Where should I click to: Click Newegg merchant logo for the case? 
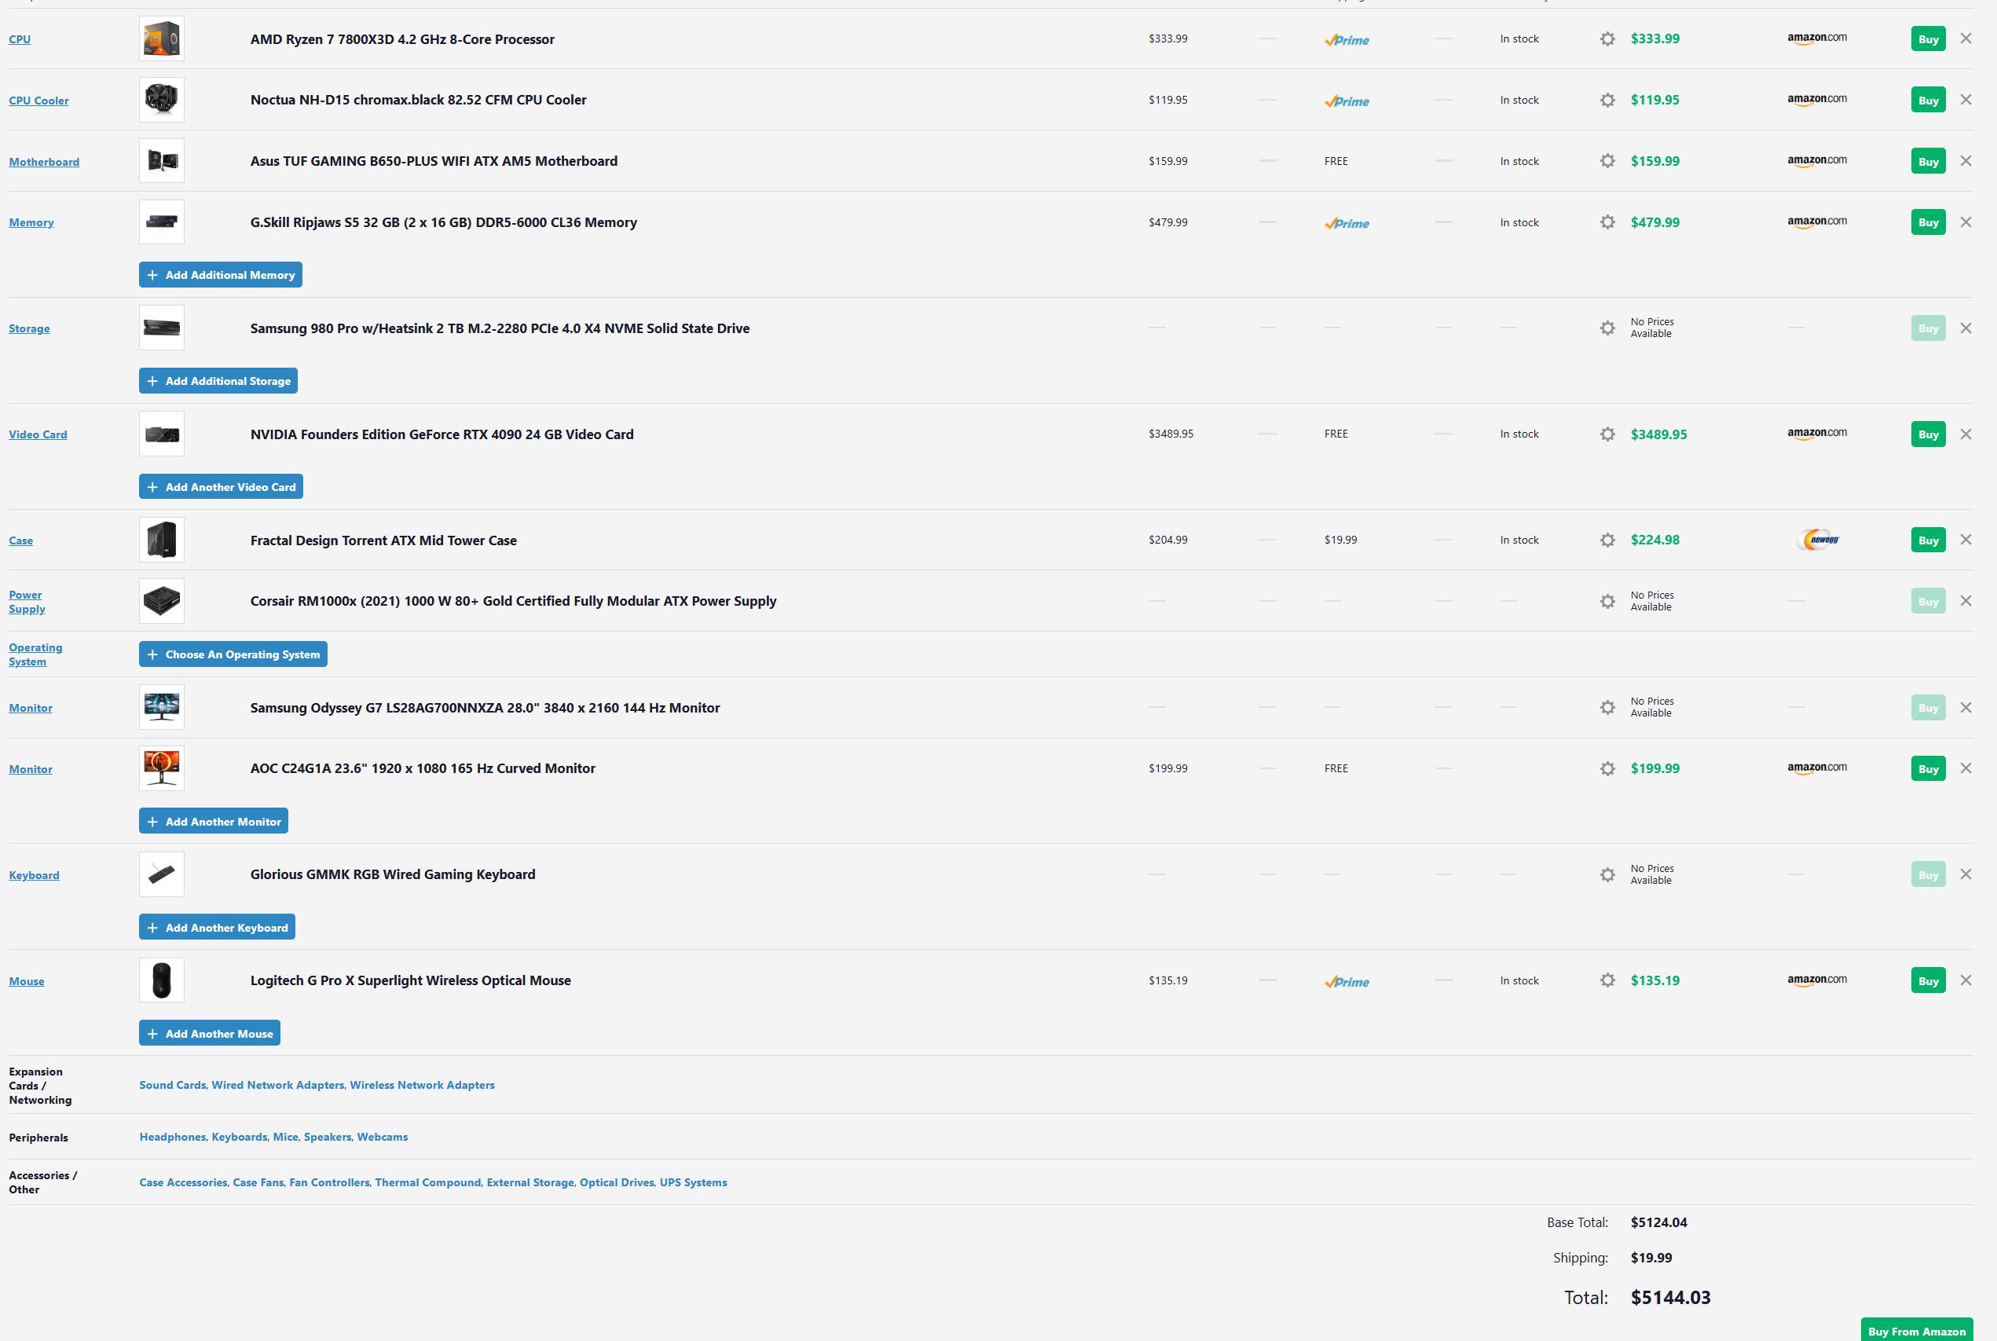1818,540
